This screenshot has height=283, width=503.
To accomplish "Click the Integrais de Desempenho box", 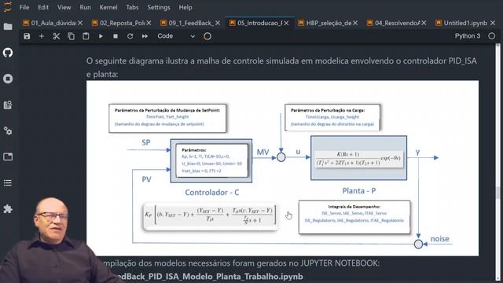I will 354,217.
